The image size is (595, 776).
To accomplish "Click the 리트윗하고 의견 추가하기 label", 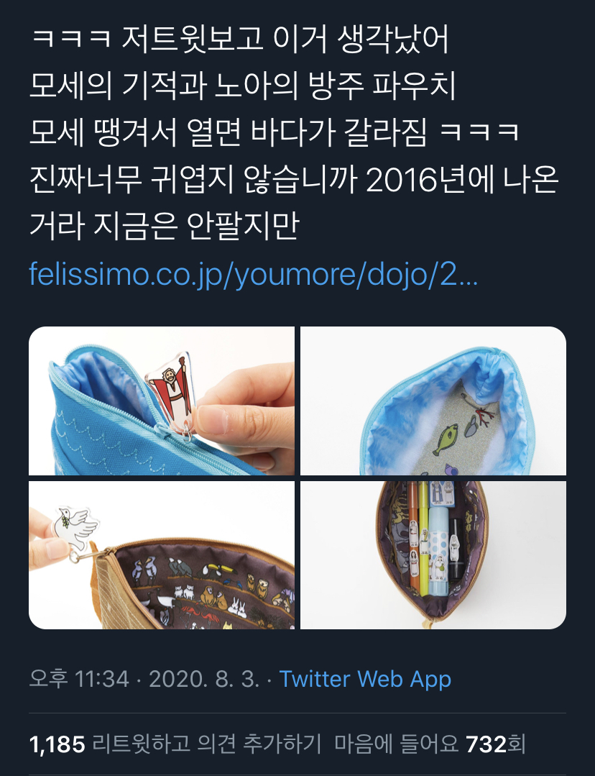I will pos(207,744).
